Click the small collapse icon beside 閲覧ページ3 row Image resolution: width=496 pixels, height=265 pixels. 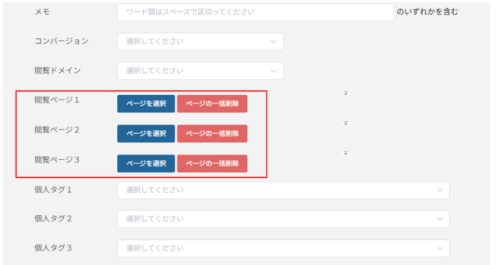pyautogui.click(x=346, y=153)
